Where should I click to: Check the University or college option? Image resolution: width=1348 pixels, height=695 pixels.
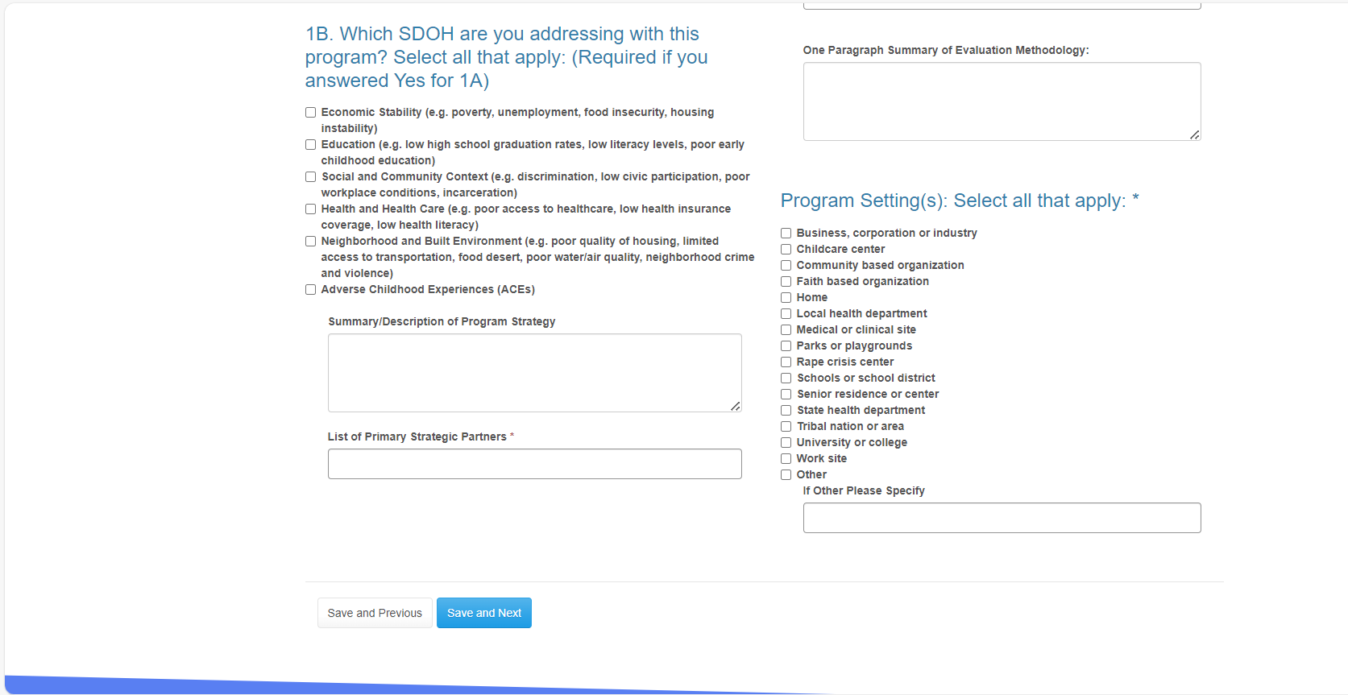coord(786,443)
